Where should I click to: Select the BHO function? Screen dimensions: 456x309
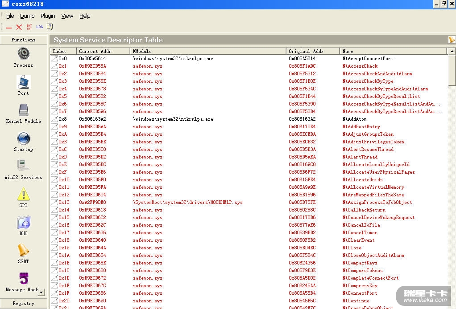pos(23,223)
